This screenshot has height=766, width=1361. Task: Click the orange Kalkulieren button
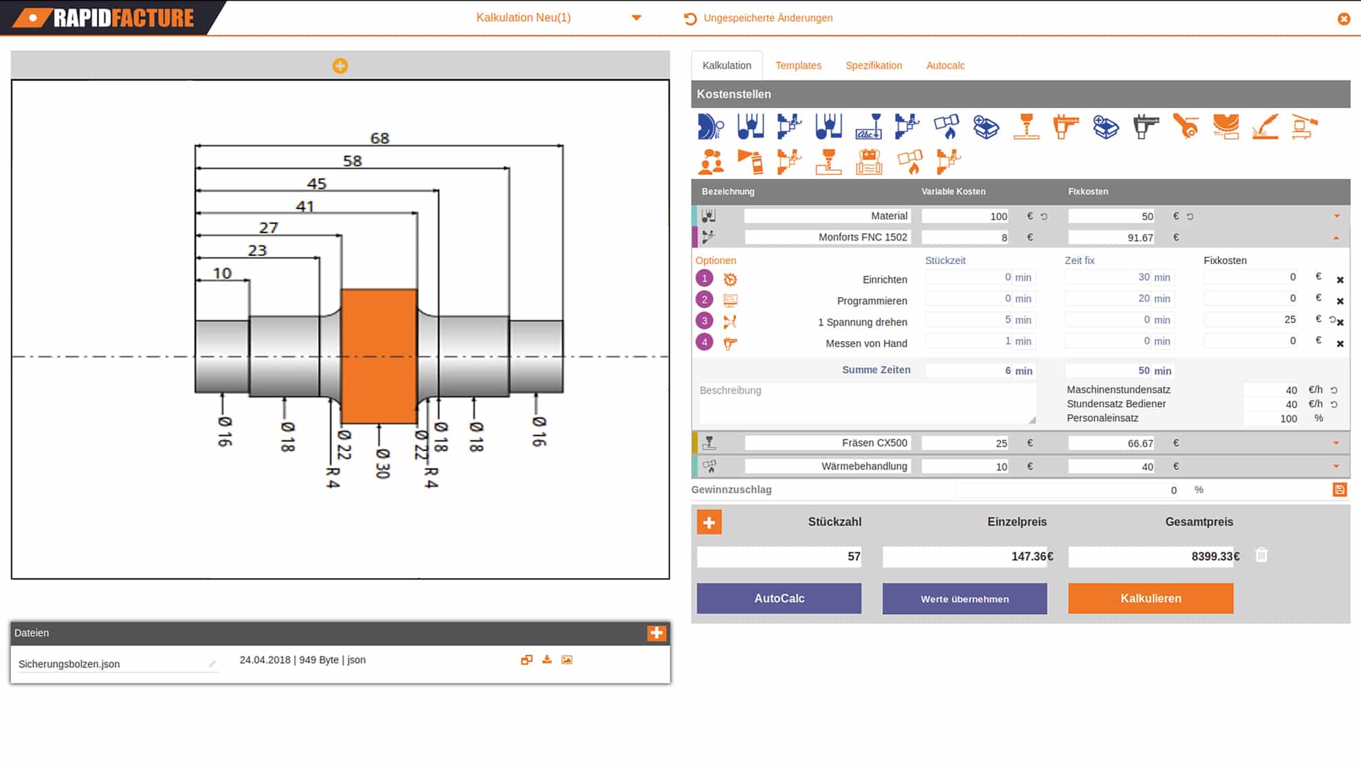[x=1150, y=598]
